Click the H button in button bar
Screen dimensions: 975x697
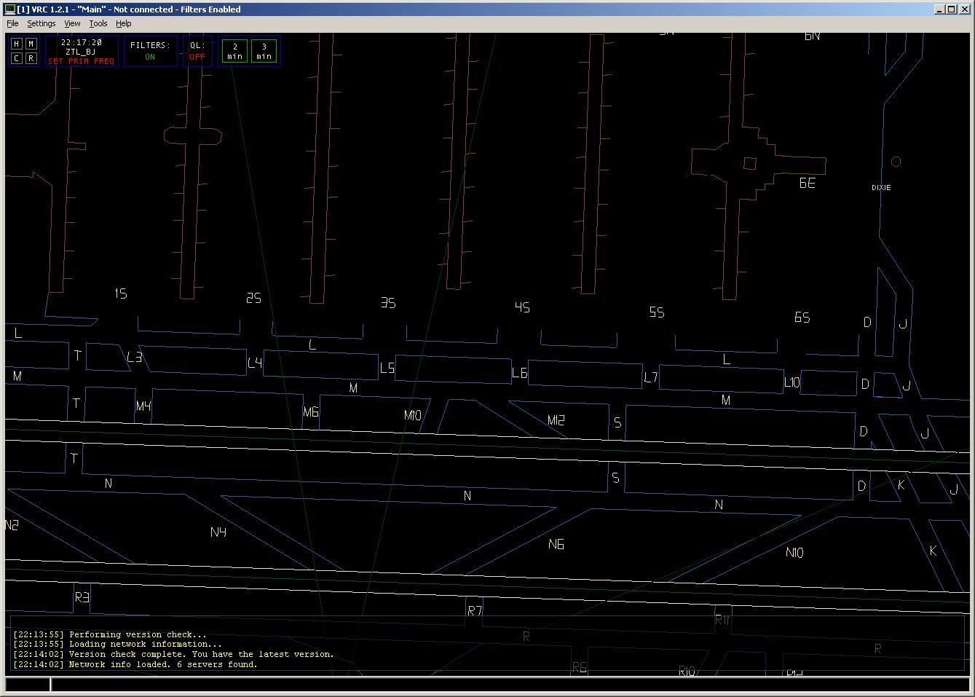(x=17, y=44)
